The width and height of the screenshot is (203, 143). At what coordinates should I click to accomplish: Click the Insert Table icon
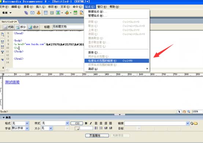tap(46, 13)
